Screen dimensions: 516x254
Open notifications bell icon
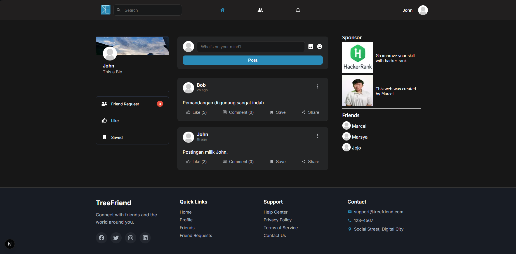[x=298, y=10]
